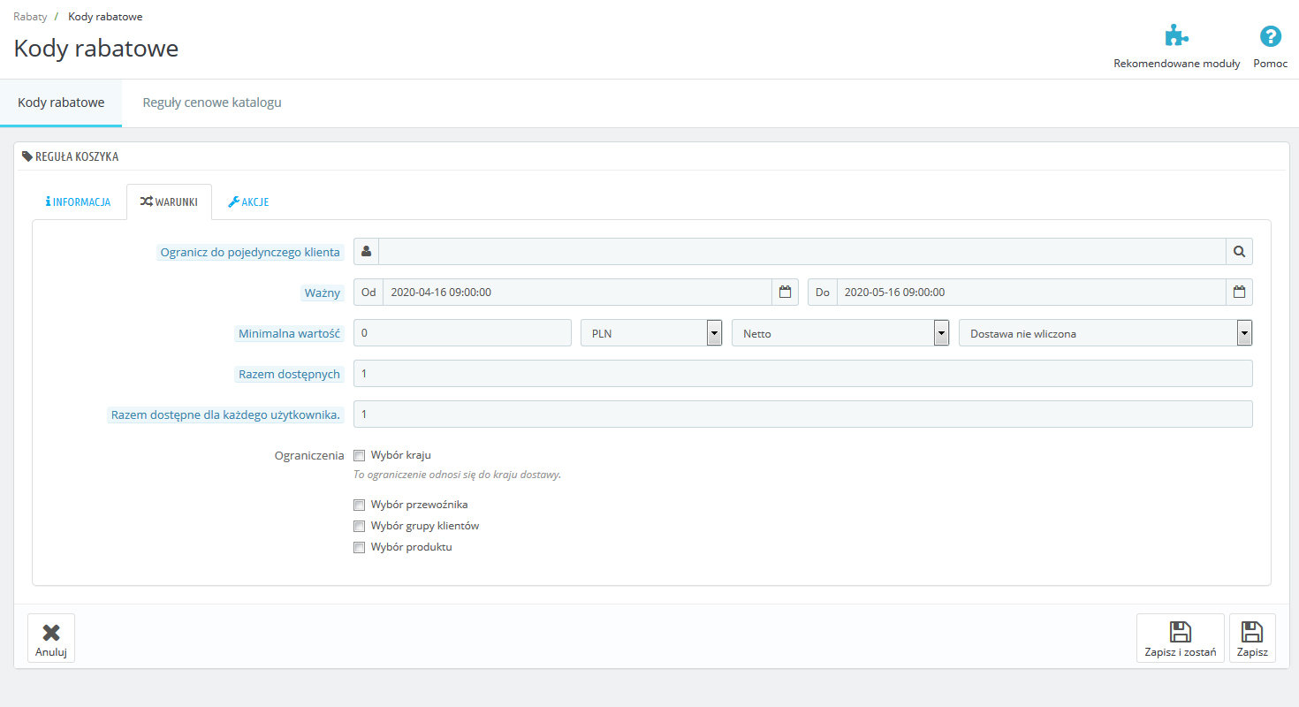This screenshot has height=707, width=1299.
Task: Switch to the Akcje tab
Action: coord(248,202)
